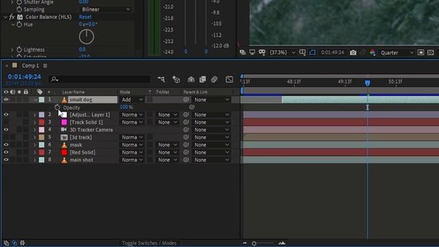The width and height of the screenshot is (439, 247).
Task: Click the timeline search field
Action: 99,80
